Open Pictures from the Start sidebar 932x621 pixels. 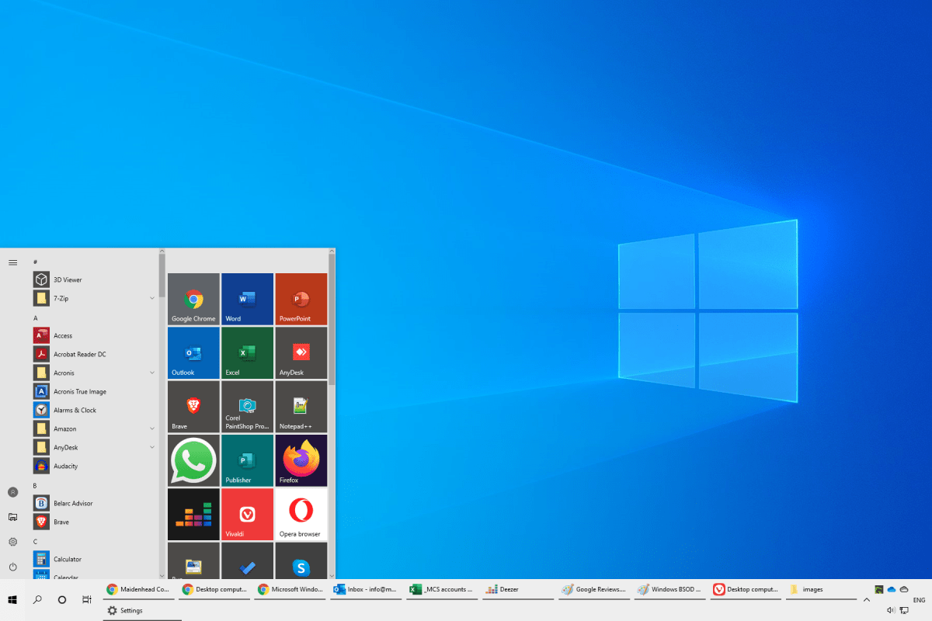pyautogui.click(x=12, y=517)
